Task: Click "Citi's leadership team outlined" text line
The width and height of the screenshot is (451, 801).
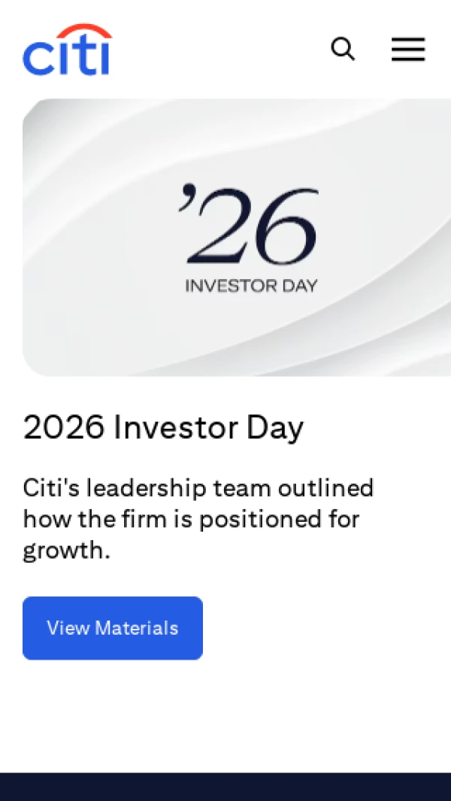Action: click(198, 488)
